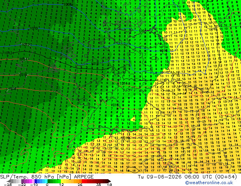Pick the dark maroon end of the temperature legend
This screenshot has width=241, height=186.
[108, 181]
